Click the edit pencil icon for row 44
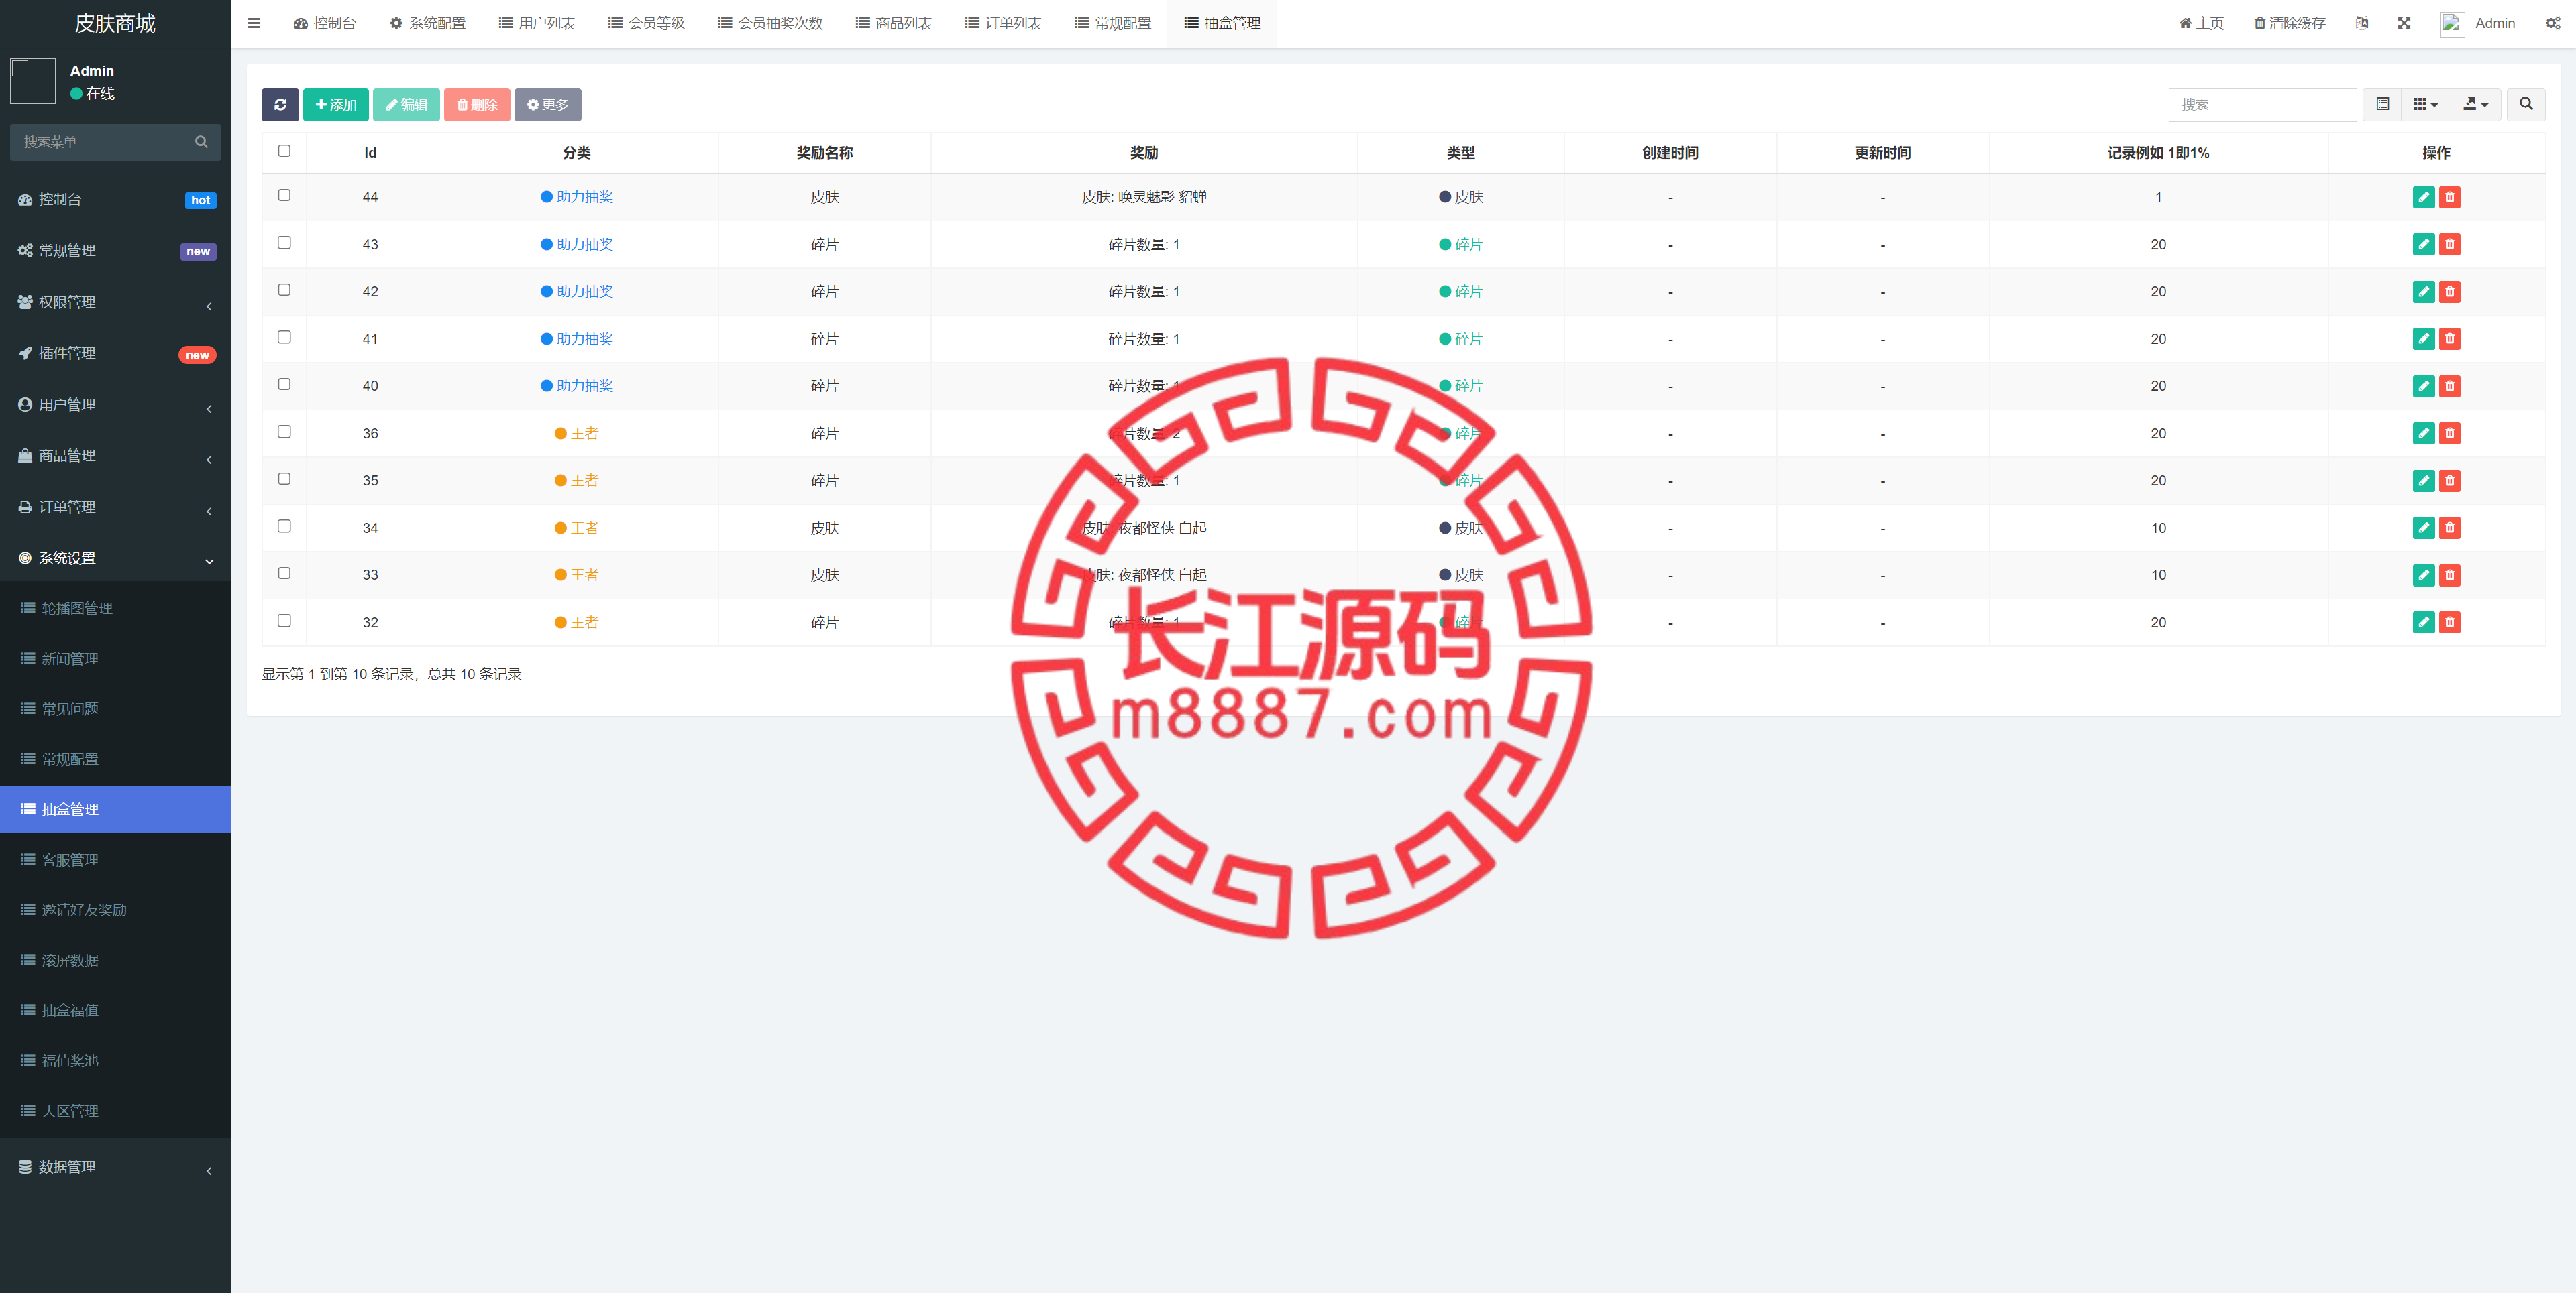This screenshot has height=1293, width=2576. click(x=2423, y=197)
